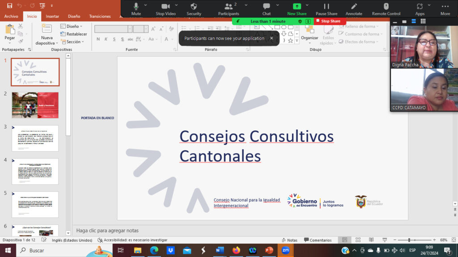
Task: Open Zoom Apps
Action: (420, 9)
